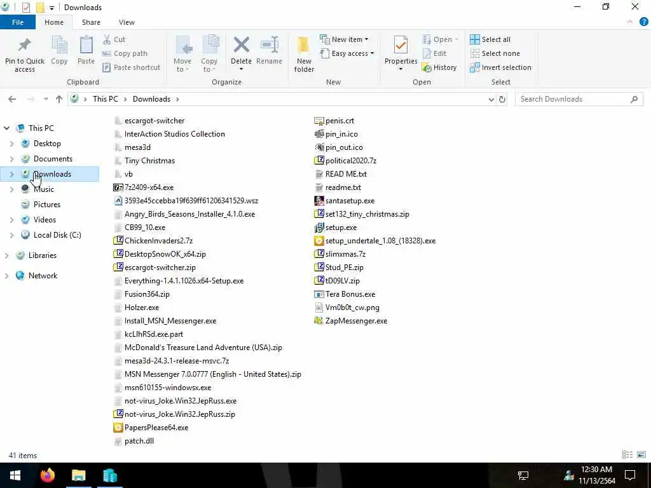The image size is (651, 488).
Task: Click the Paste ribbon button
Action: 86,50
